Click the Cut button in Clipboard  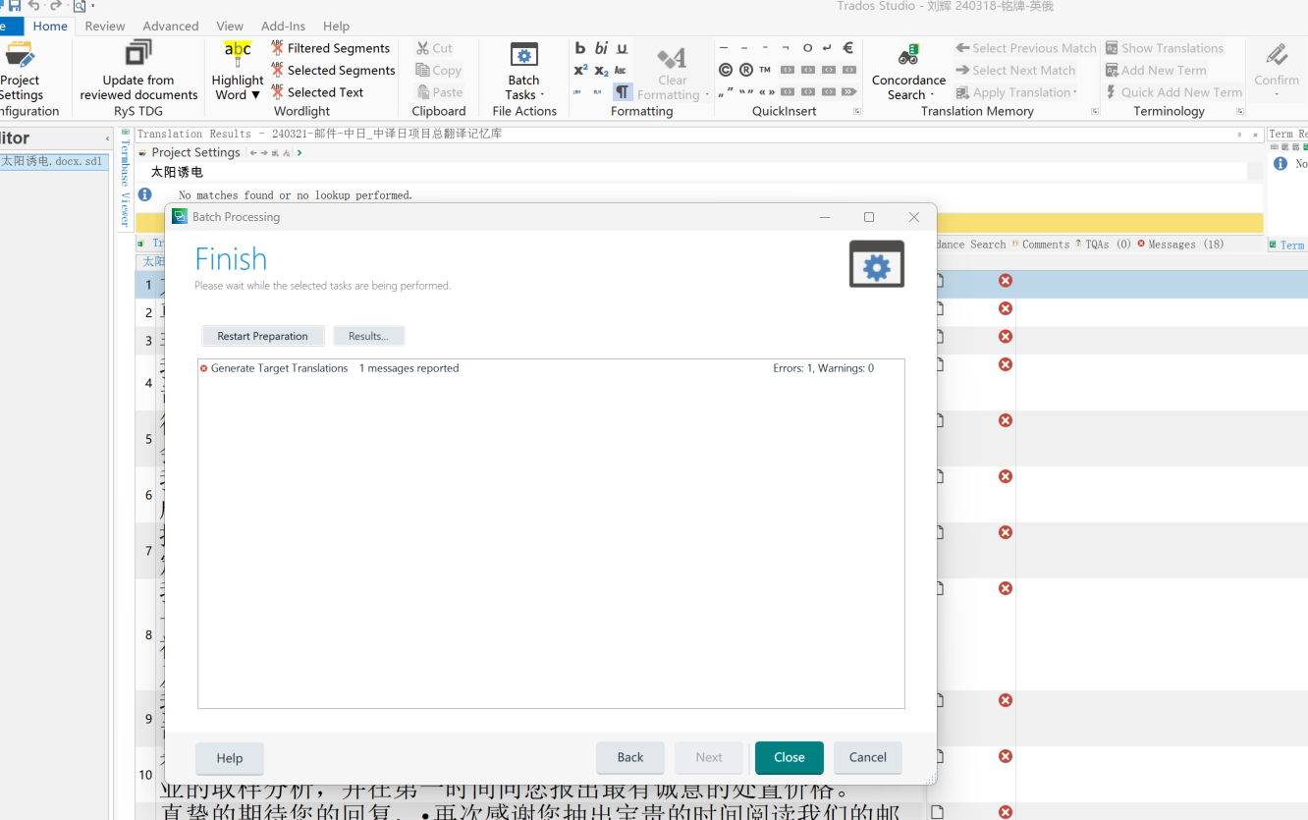click(x=434, y=48)
